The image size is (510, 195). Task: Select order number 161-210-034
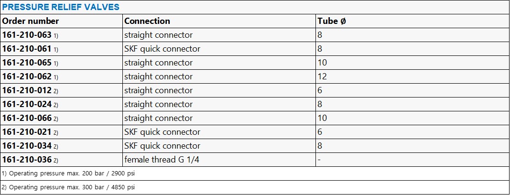[x=27, y=146]
